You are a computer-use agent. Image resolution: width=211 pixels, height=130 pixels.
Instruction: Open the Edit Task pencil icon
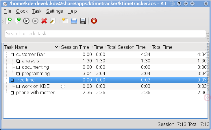53,21
